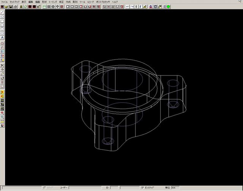This screenshot has height=191, width=243.
Task: Click the green circle toolbar icon
Action: click(168, 7)
